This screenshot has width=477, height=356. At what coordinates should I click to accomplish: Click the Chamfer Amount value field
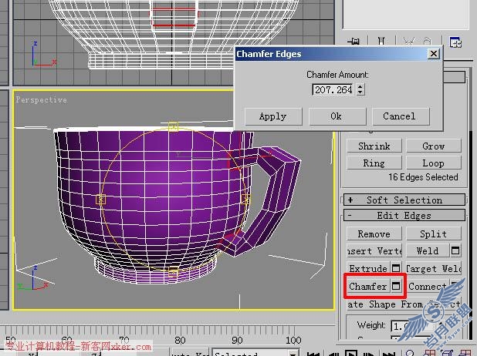point(333,89)
